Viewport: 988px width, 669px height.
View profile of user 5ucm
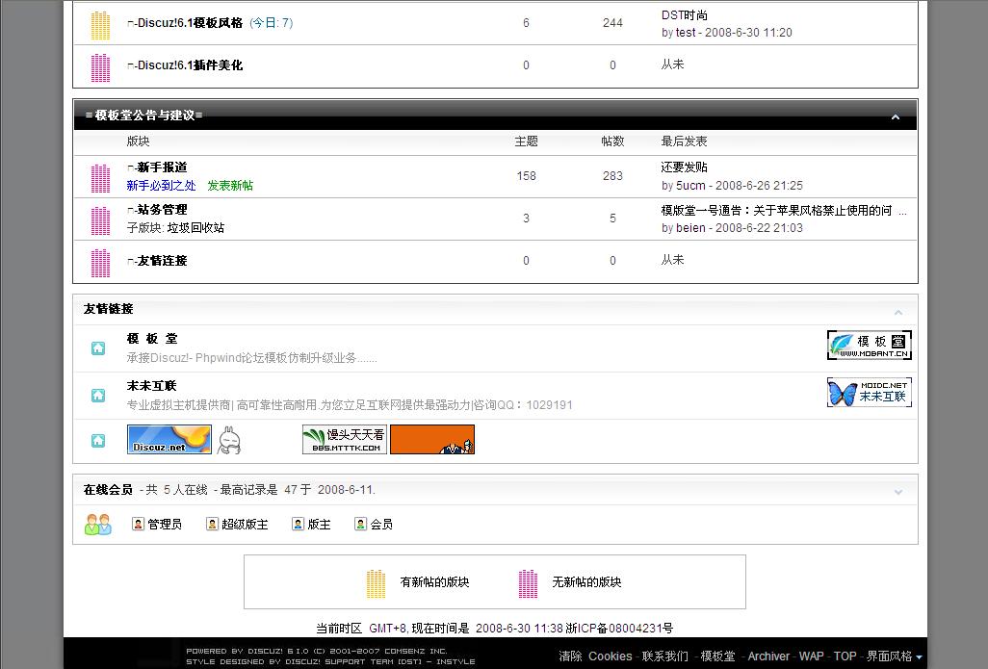click(x=690, y=185)
